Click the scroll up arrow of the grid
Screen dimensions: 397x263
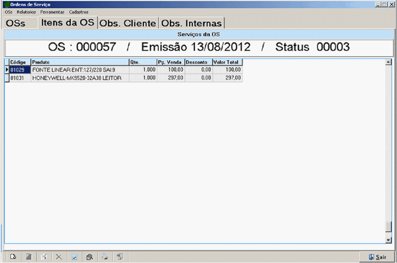click(389, 62)
